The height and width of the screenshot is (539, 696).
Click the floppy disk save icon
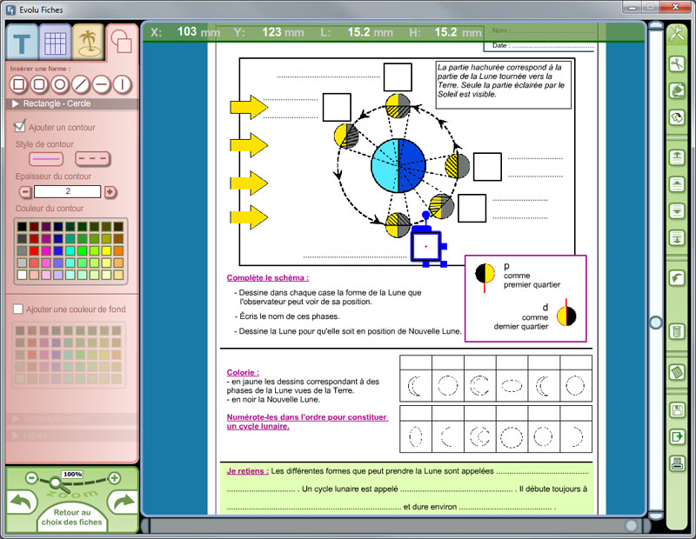pos(677,410)
